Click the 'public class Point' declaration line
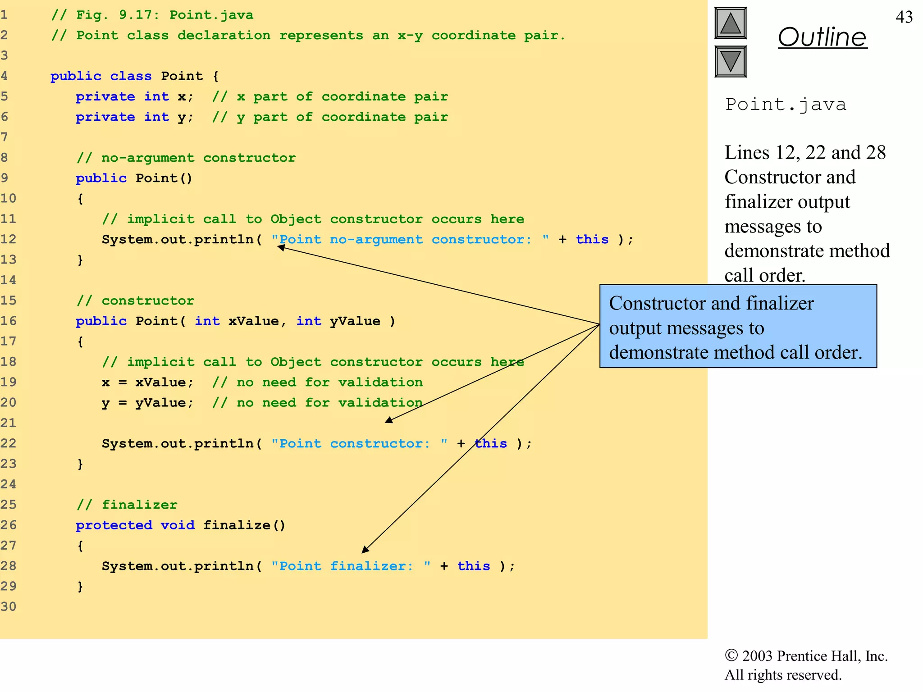Viewport: 923px width, 692px height. 134,76
